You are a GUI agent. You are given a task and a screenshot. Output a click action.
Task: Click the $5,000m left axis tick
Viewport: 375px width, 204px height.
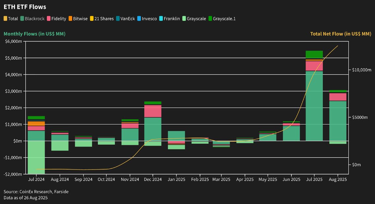coord(13,58)
